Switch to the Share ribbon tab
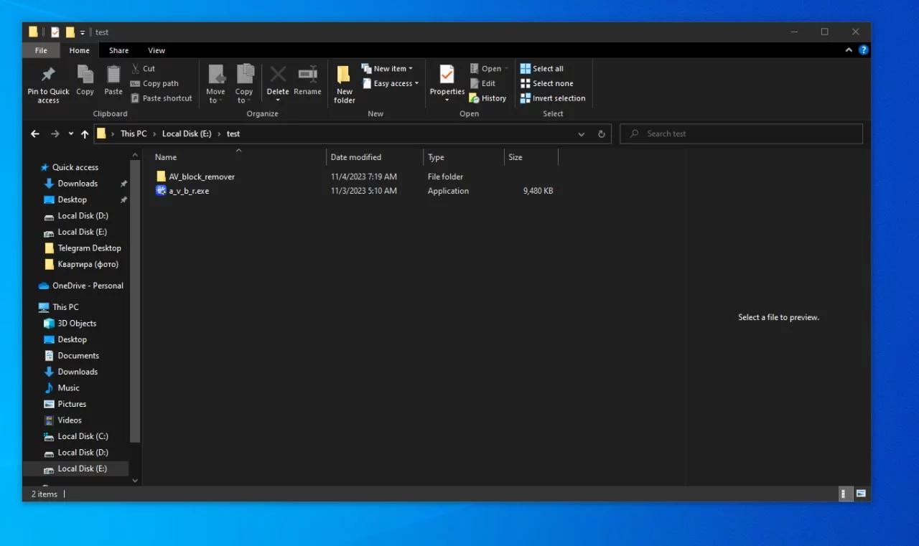 coord(118,50)
